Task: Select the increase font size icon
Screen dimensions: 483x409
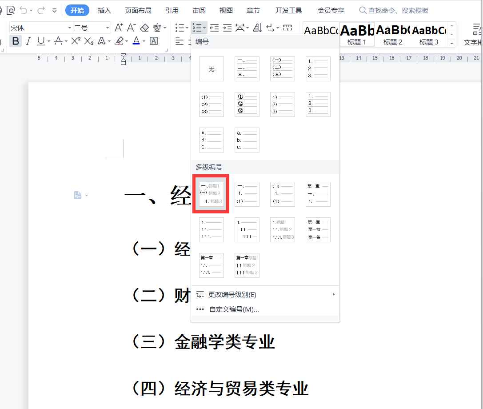Action: tap(119, 27)
